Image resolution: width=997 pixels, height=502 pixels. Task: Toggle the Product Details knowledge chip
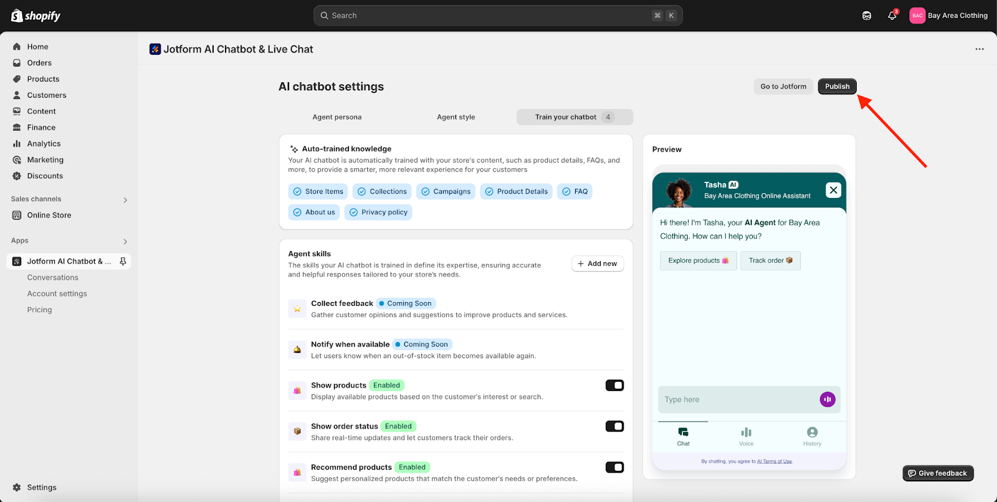pos(516,192)
